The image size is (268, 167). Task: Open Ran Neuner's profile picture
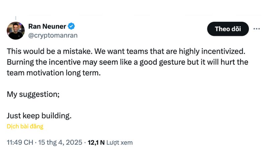click(15, 31)
